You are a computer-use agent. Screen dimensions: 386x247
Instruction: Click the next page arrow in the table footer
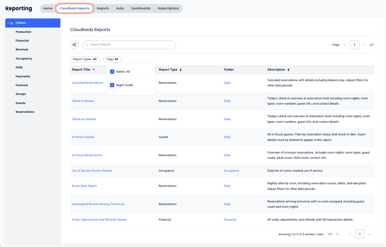[370, 234]
